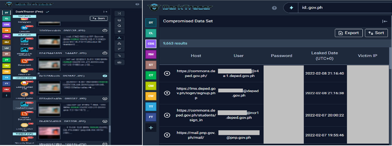This screenshot has width=392, height=146.
Task: Collapse the Compromised Data Set panel
Action: tap(385, 21)
